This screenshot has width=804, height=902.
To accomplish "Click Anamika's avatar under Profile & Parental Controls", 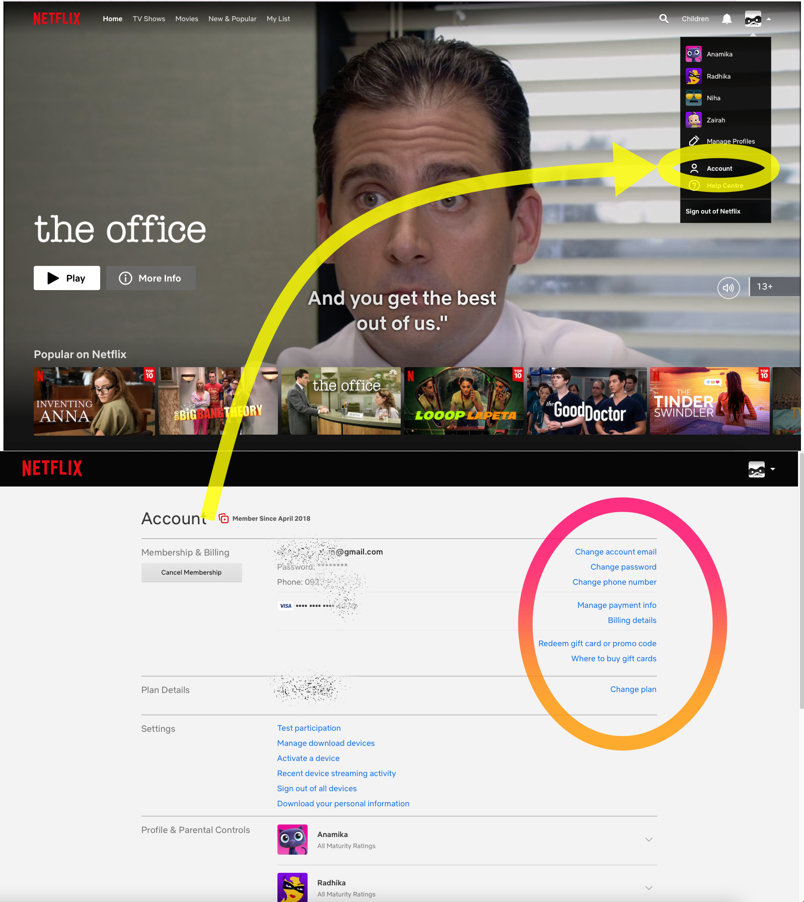I will click(x=293, y=840).
